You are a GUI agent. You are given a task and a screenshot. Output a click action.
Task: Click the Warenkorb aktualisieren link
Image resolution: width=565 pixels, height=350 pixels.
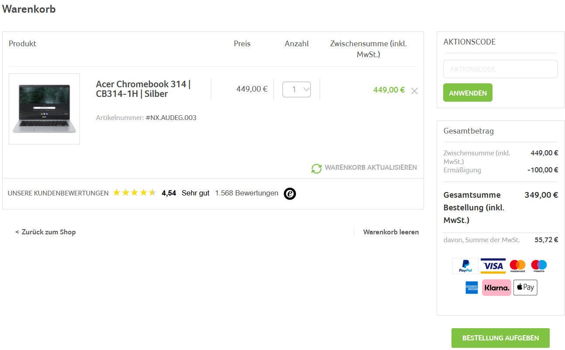(370, 168)
